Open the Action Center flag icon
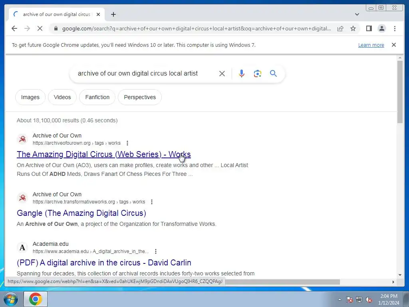Image resolution: width=409 pixels, height=307 pixels. pos(349,299)
